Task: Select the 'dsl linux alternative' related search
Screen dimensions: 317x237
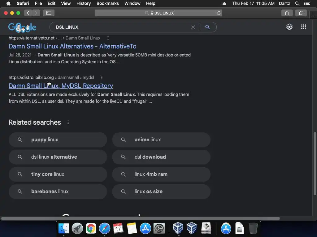Action: (x=58, y=157)
